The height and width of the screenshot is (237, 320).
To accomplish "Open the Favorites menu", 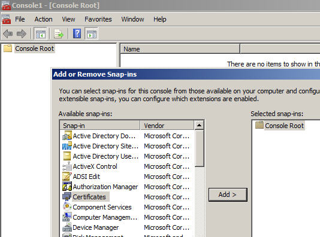I will 98,19.
